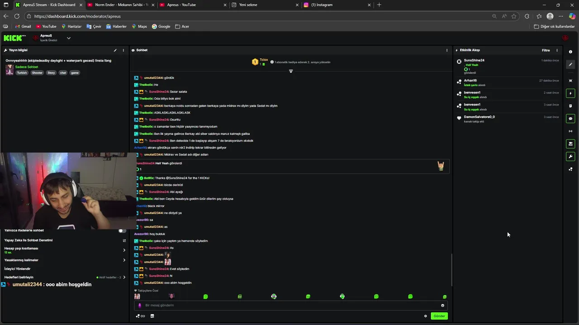Click the purple microphone icon in message box
Image resolution: width=579 pixels, height=325 pixels.
[x=139, y=305]
